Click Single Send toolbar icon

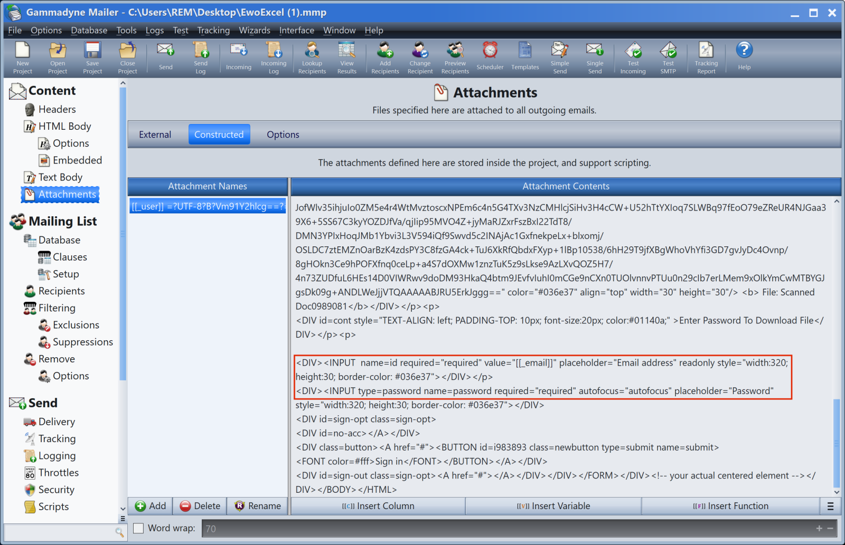tap(595, 50)
